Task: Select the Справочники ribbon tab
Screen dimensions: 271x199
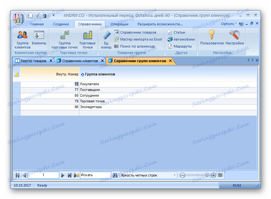Action: coord(90,24)
